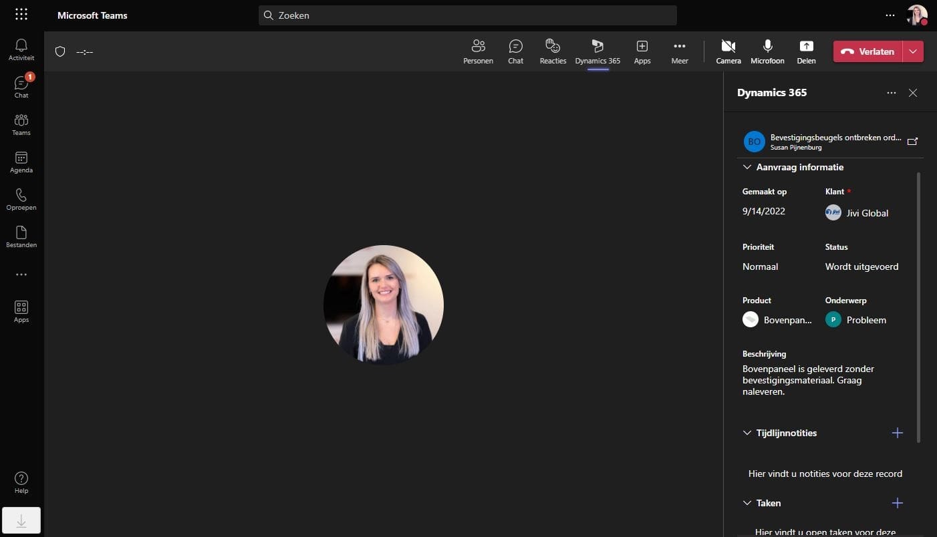Open Bestanden in the left sidebar

tap(21, 236)
